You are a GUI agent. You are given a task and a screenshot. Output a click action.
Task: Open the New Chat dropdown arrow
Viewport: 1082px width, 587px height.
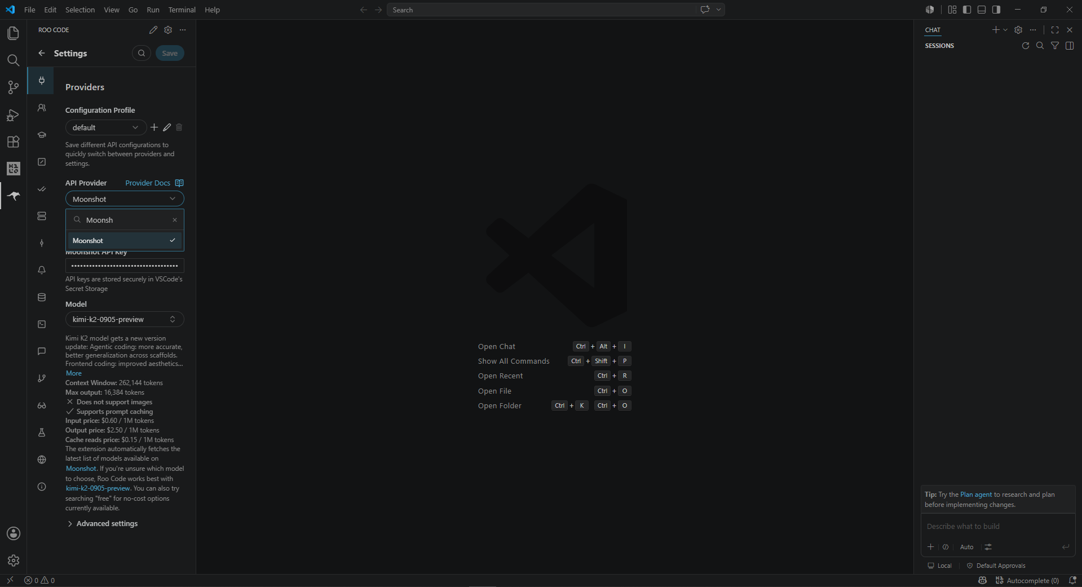click(1005, 30)
